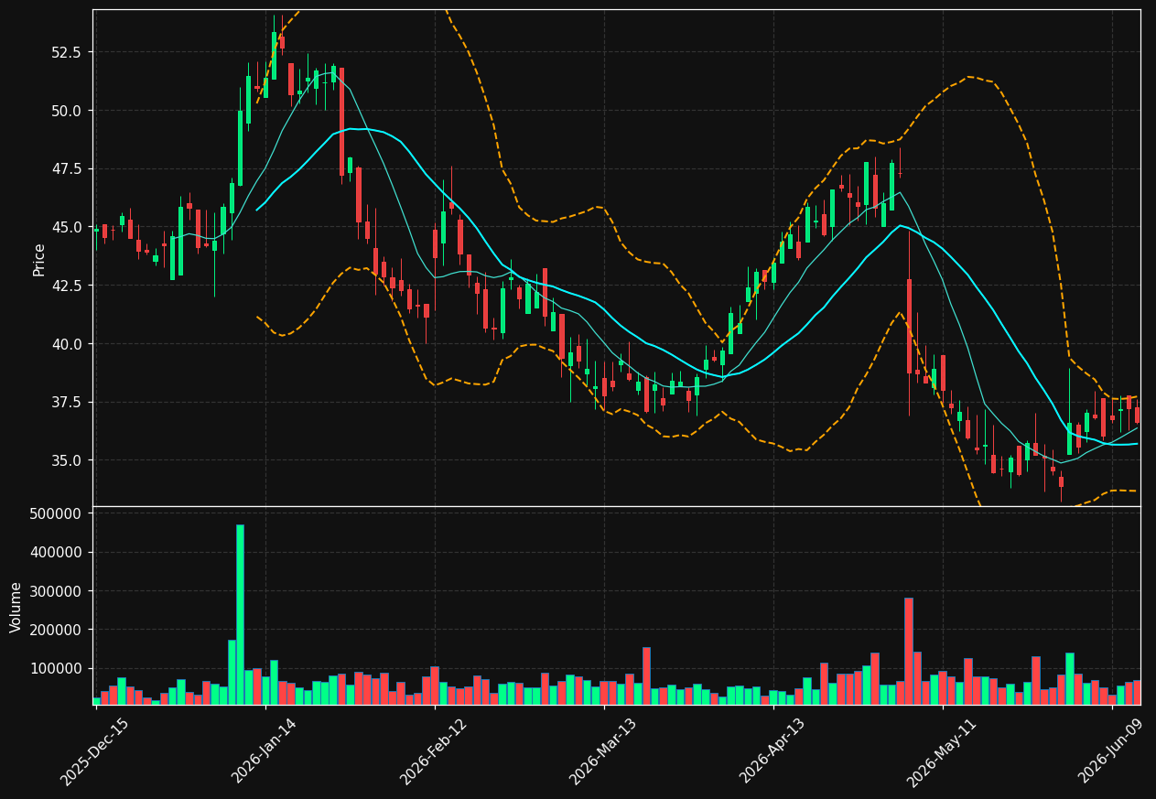The width and height of the screenshot is (1156, 799).
Task: Select the 2026-Mar-13 date label
Action: (603, 751)
